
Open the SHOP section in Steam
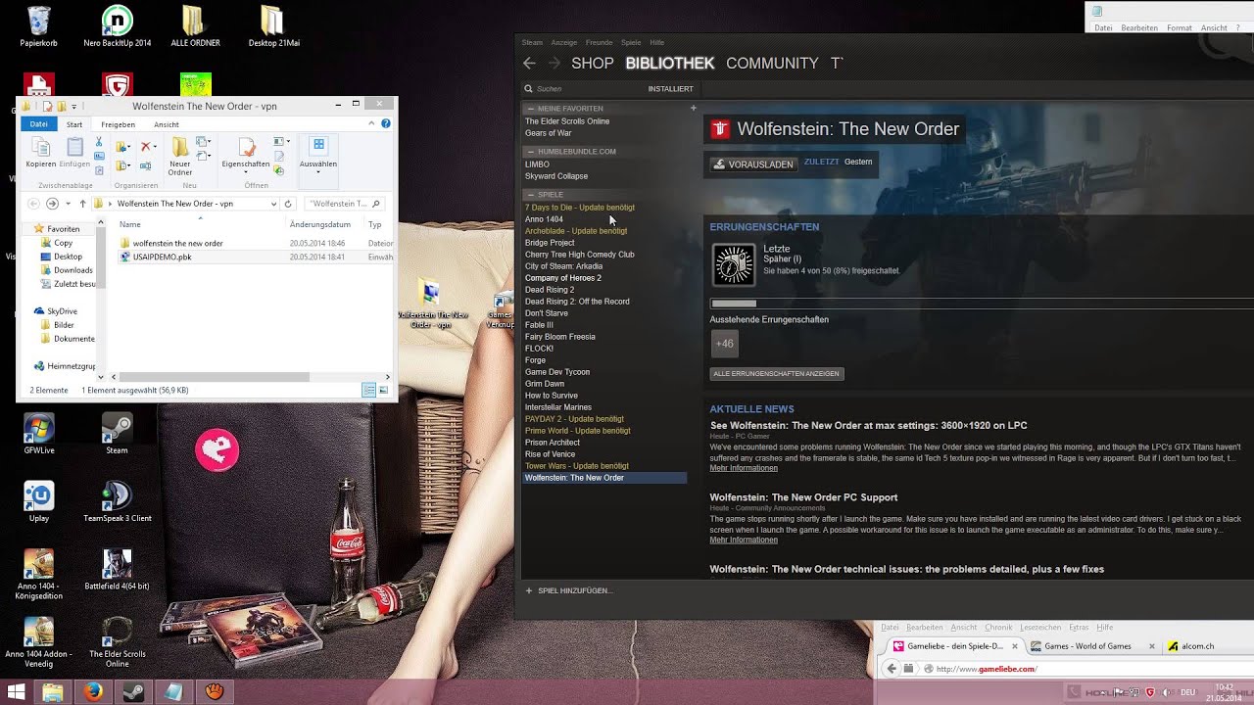(592, 63)
